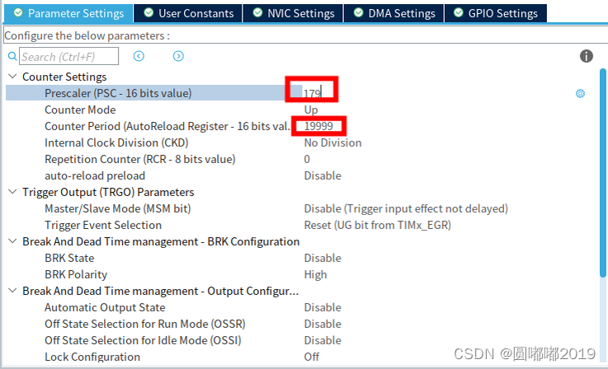The height and width of the screenshot is (369, 608).
Task: Edit the Counter Period value 19999
Action: 318,126
